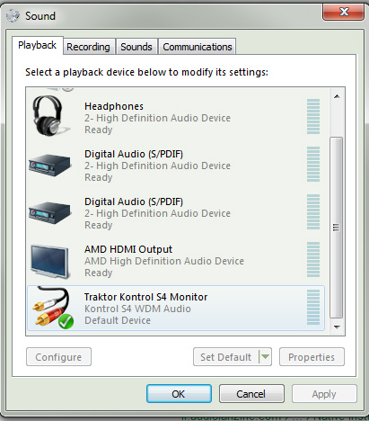Click the second Digital Audio (S/PDIF) receiver icon

(50, 212)
